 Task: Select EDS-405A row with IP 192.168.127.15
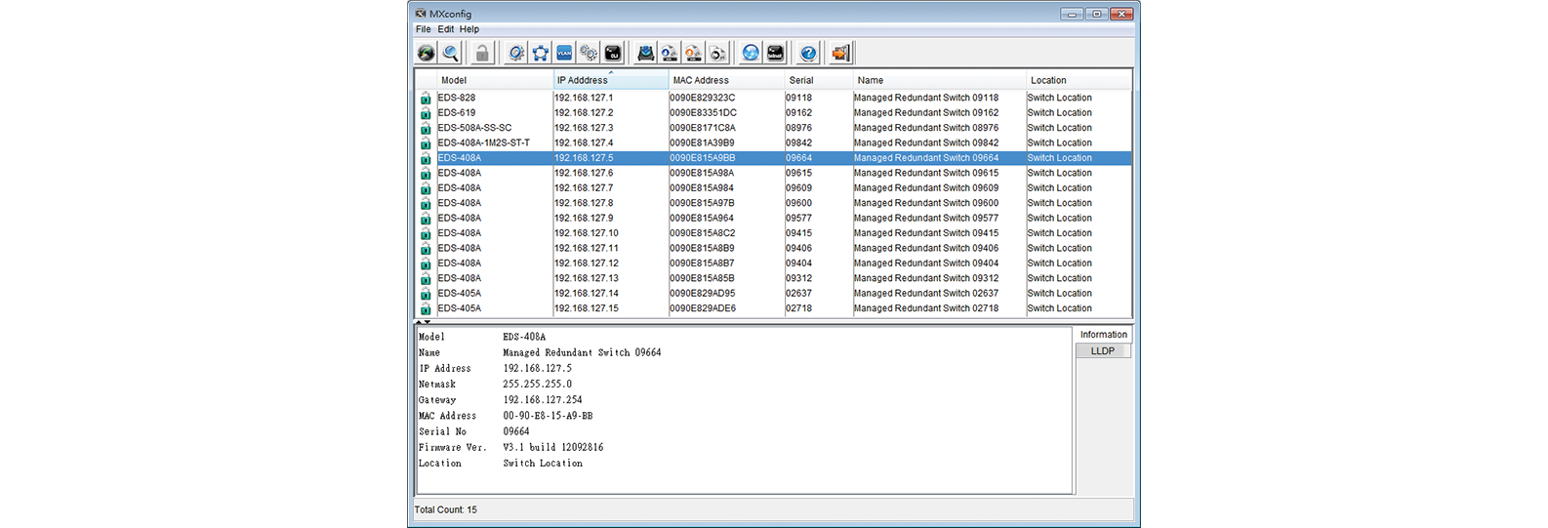(x=774, y=308)
